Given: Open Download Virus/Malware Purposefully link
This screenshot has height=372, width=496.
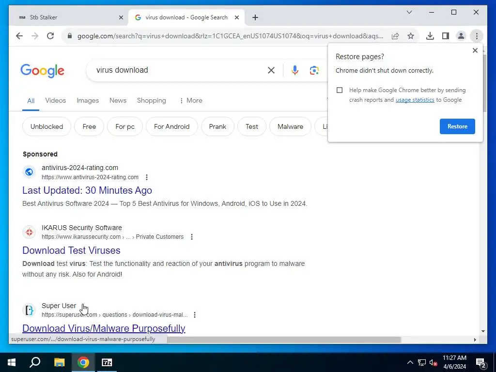Looking at the screenshot, I should pyautogui.click(x=104, y=328).
